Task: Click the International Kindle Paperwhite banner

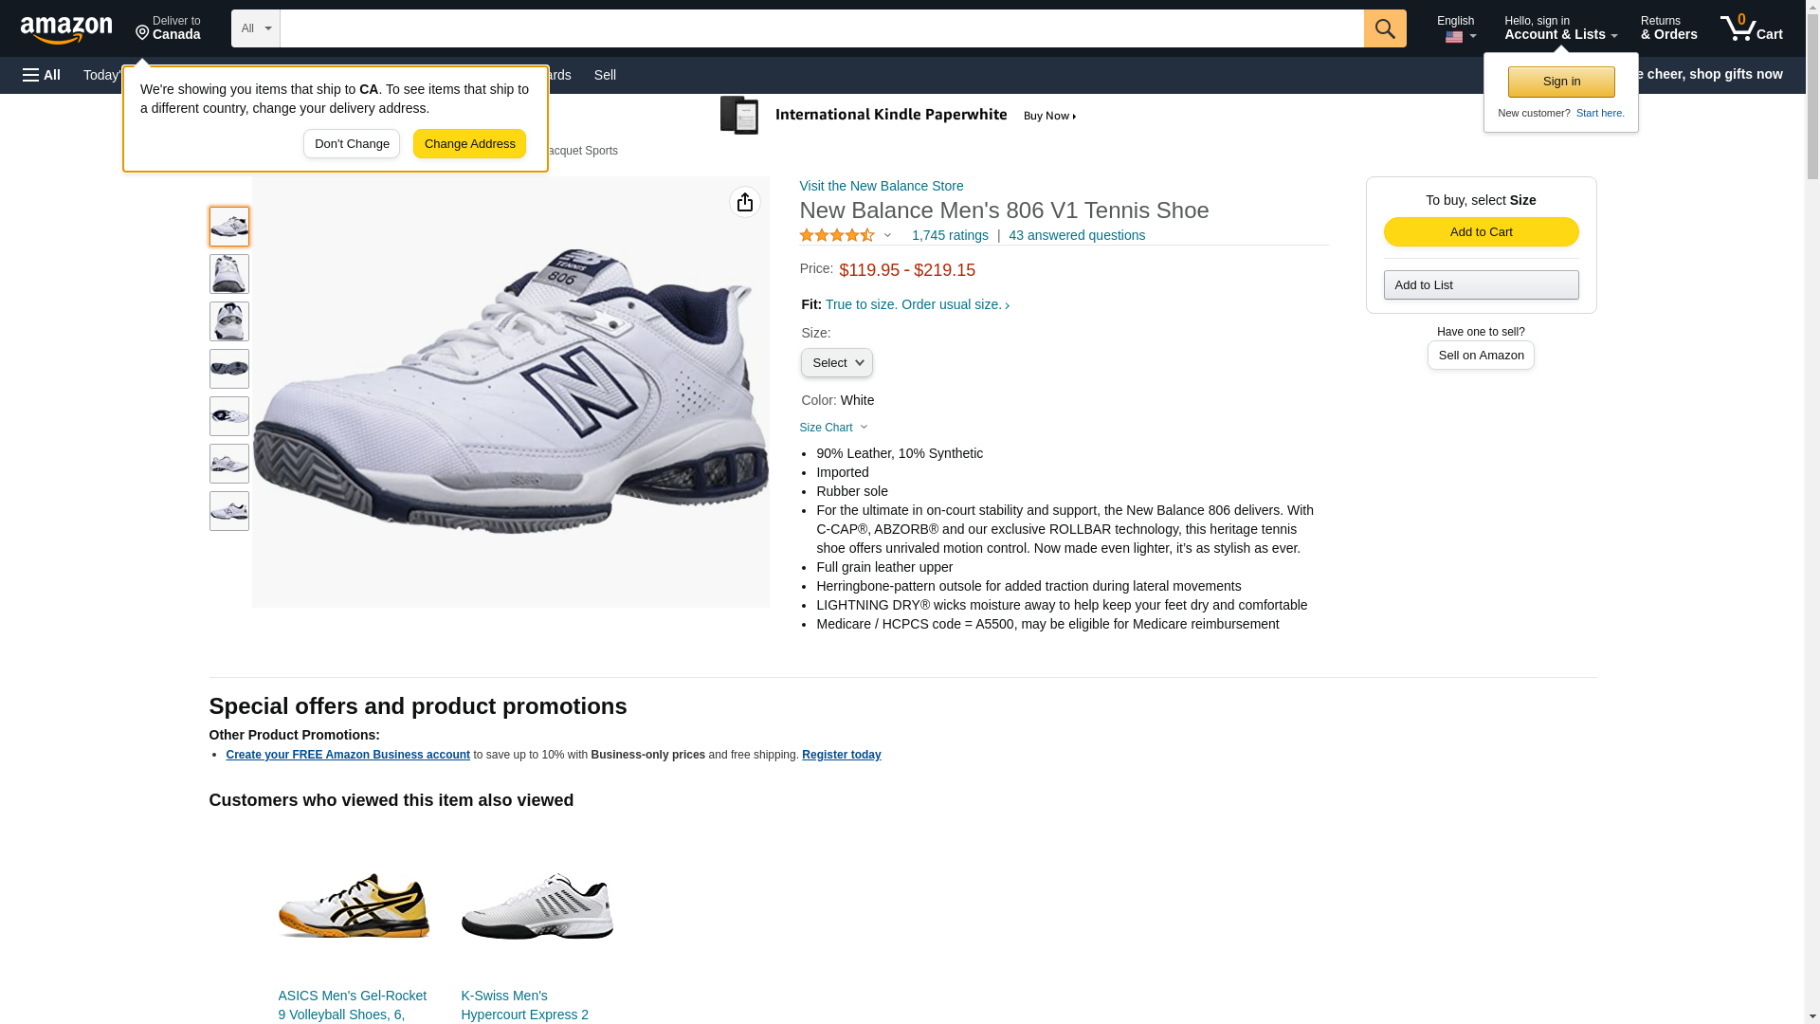Action: point(899,116)
